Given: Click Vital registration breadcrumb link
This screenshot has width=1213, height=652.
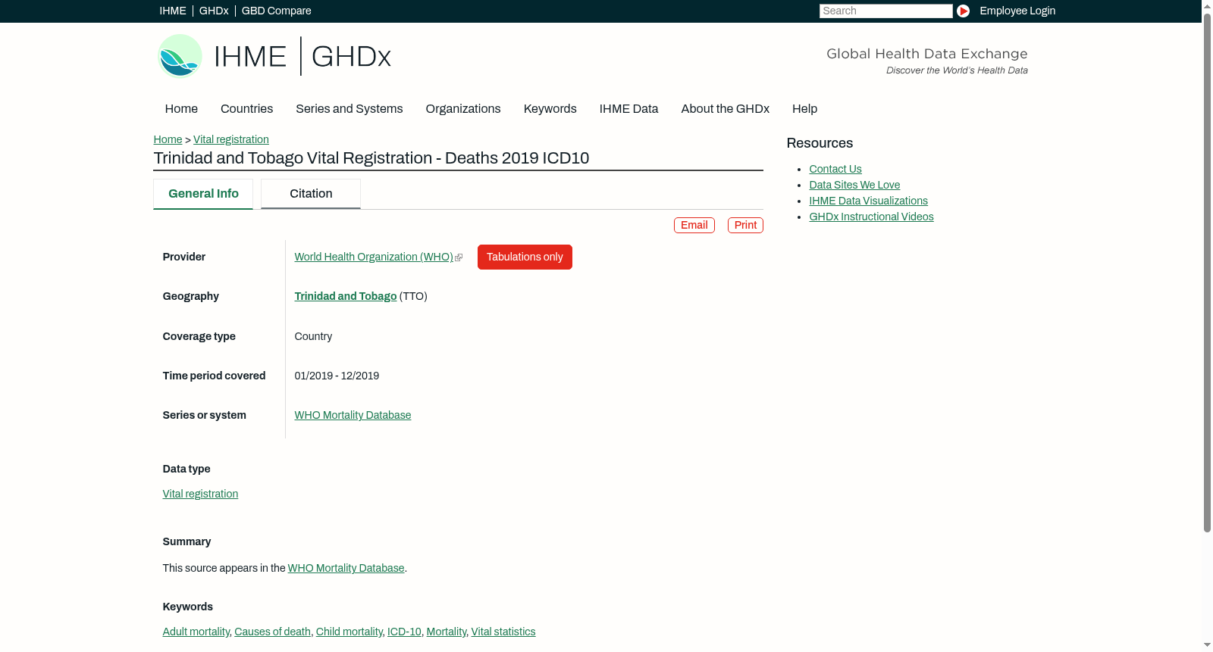Looking at the screenshot, I should [231, 139].
